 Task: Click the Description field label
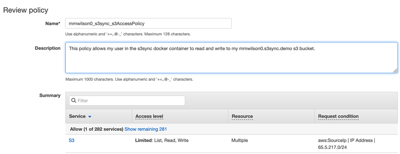click(x=48, y=48)
